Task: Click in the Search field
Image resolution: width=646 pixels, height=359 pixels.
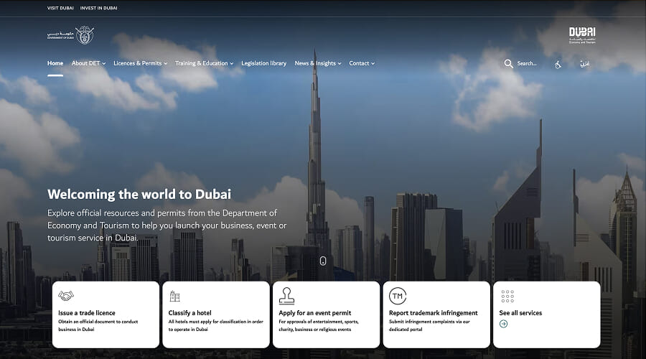Action: 527,63
